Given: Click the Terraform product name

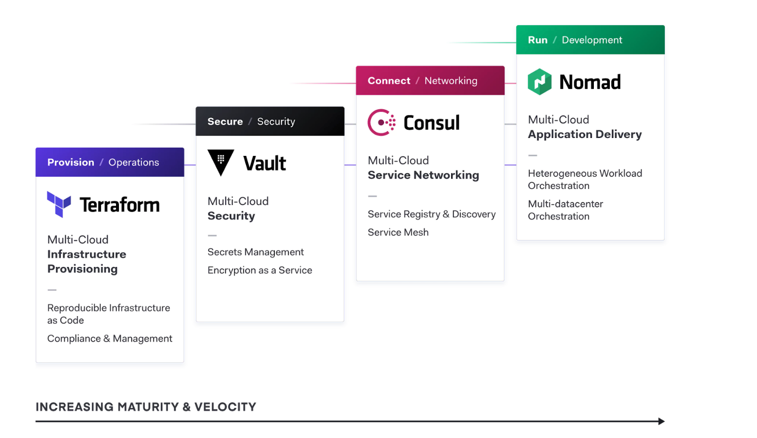Looking at the screenshot, I should tap(119, 205).
